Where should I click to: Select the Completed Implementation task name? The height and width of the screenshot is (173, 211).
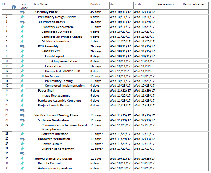coord(65,86)
